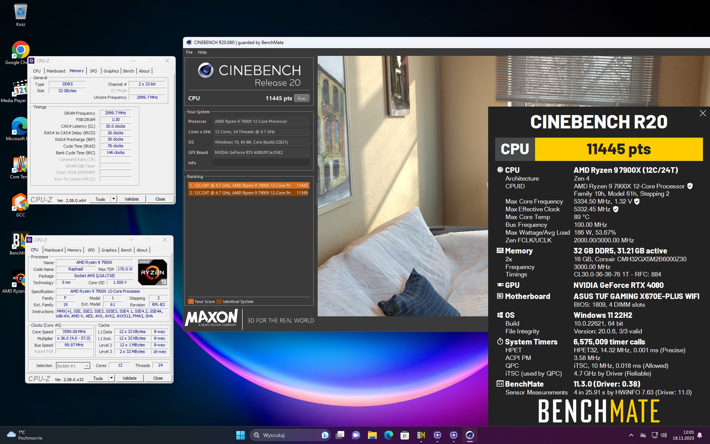Show hidden tray icons with the chevron
The height and width of the screenshot is (444, 710).
coord(631,435)
